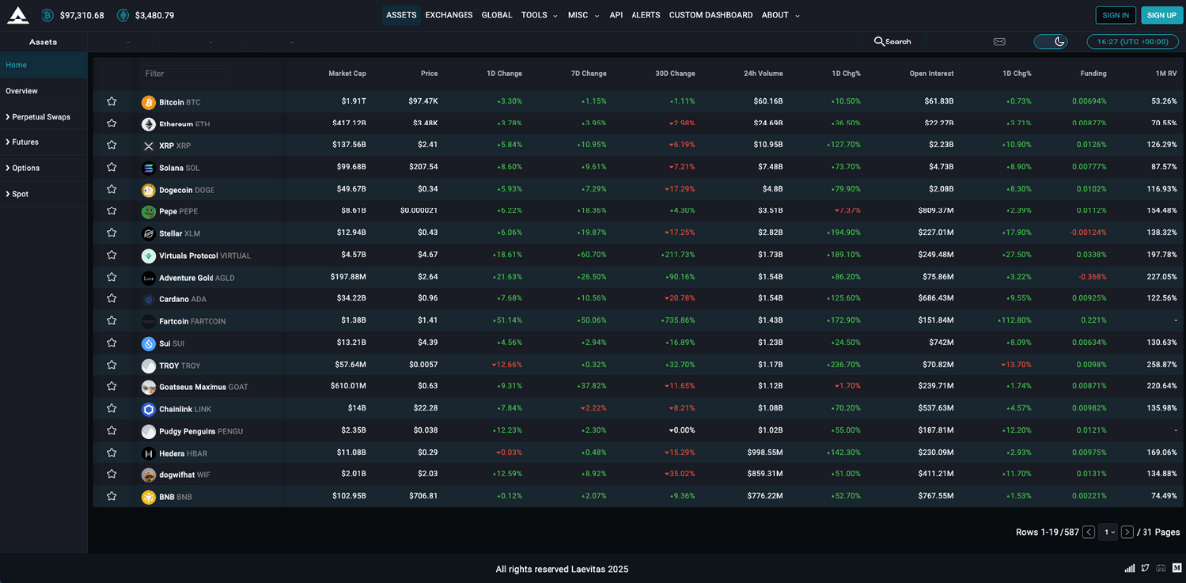Click the asset Filter input field
Screen dimensions: 1186x583
tap(186, 73)
